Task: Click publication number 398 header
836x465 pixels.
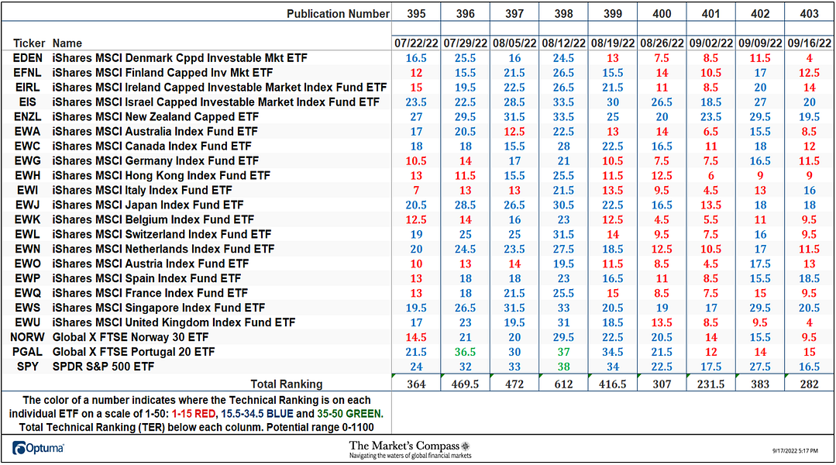Action: tap(563, 14)
